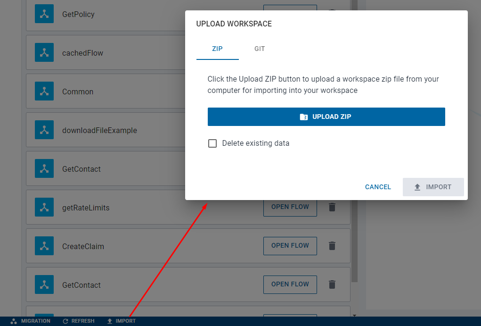Select the Common flow icon
The width and height of the screenshot is (481, 326).
pos(44,91)
